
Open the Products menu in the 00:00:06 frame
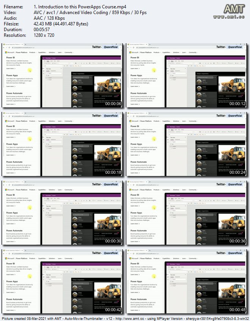pos(32,52)
